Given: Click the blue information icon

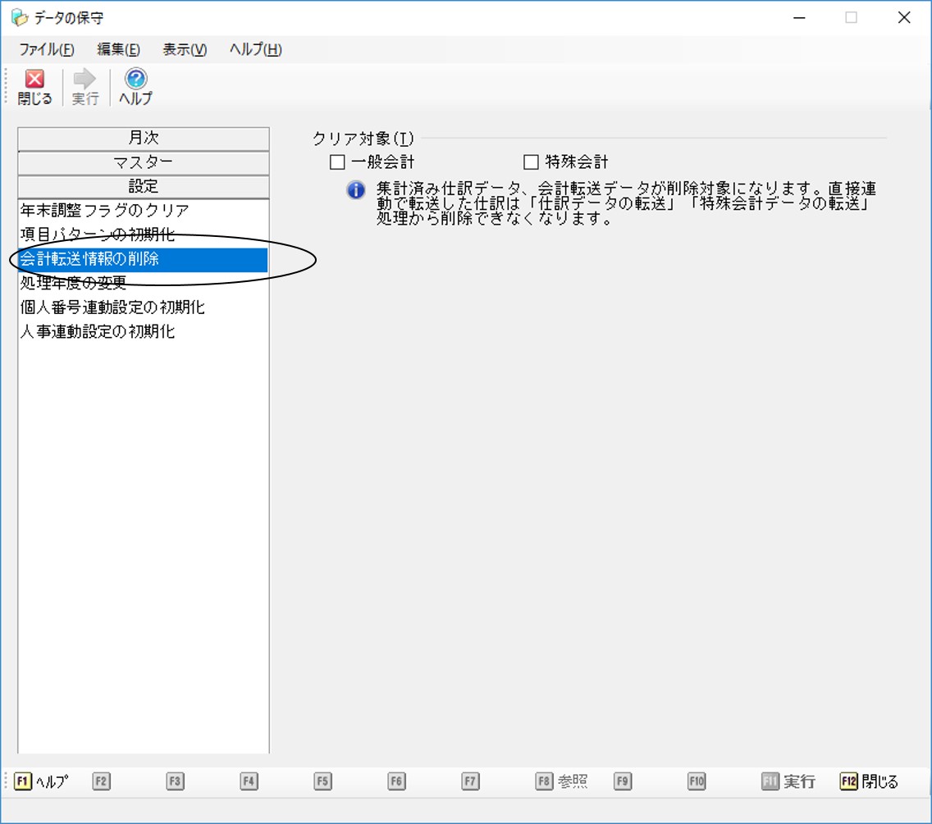Looking at the screenshot, I should (355, 190).
